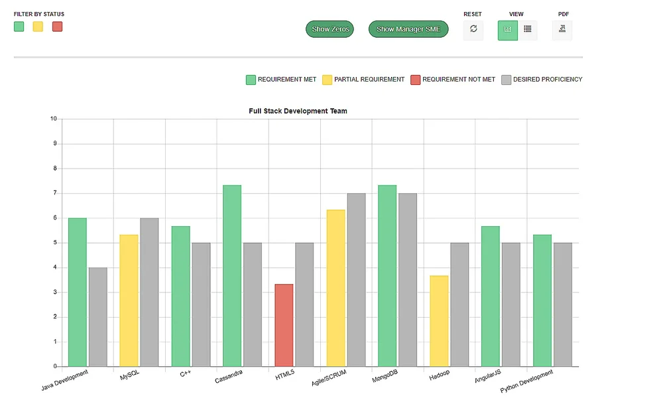The width and height of the screenshot is (663, 402).
Task: Switch to list view icon
Action: pos(527,29)
